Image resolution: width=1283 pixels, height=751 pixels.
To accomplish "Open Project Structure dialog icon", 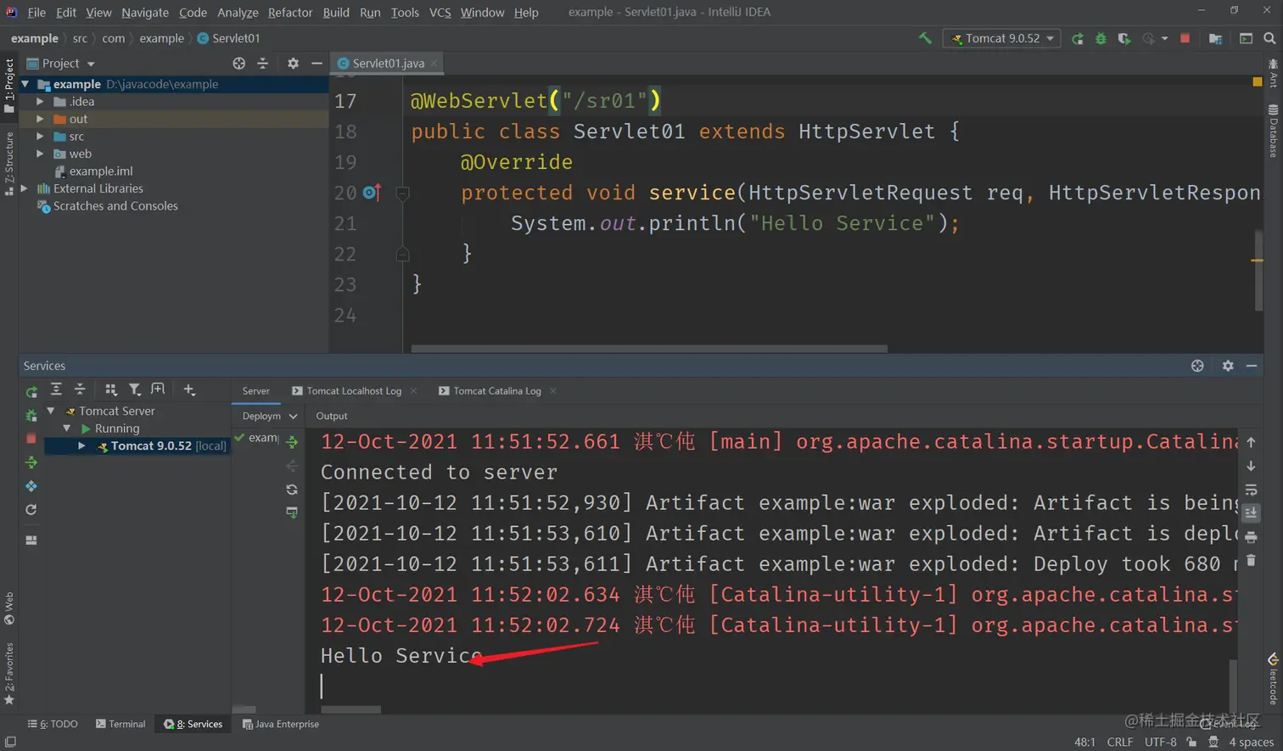I will point(1215,38).
